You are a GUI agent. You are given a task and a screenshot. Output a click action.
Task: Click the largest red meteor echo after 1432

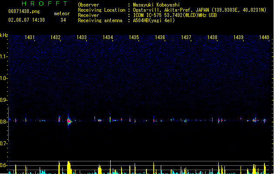(x=69, y=121)
